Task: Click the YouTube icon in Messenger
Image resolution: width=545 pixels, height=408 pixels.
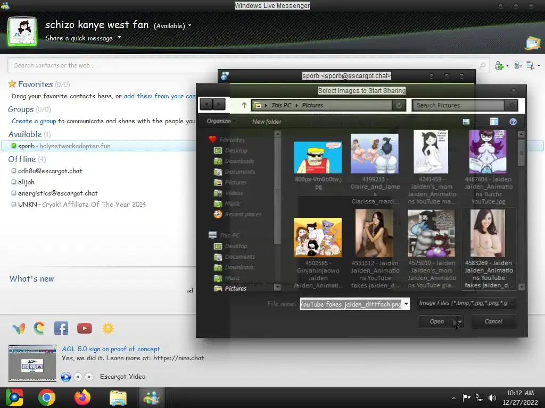Action: coord(85,328)
